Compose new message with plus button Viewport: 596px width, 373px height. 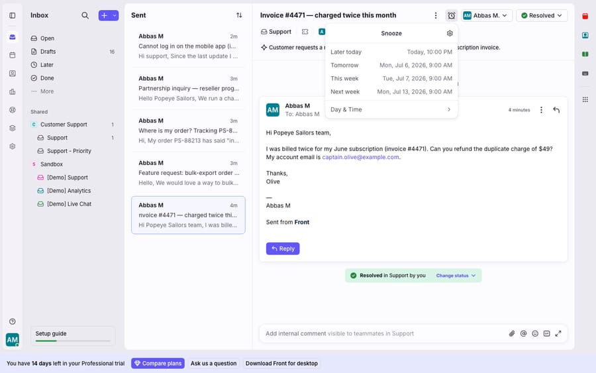point(105,15)
